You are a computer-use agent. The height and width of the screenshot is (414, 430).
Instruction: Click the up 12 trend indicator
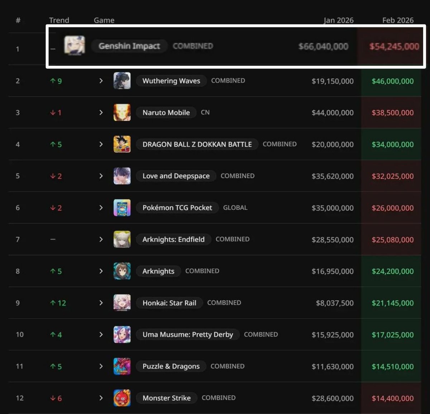(58, 303)
